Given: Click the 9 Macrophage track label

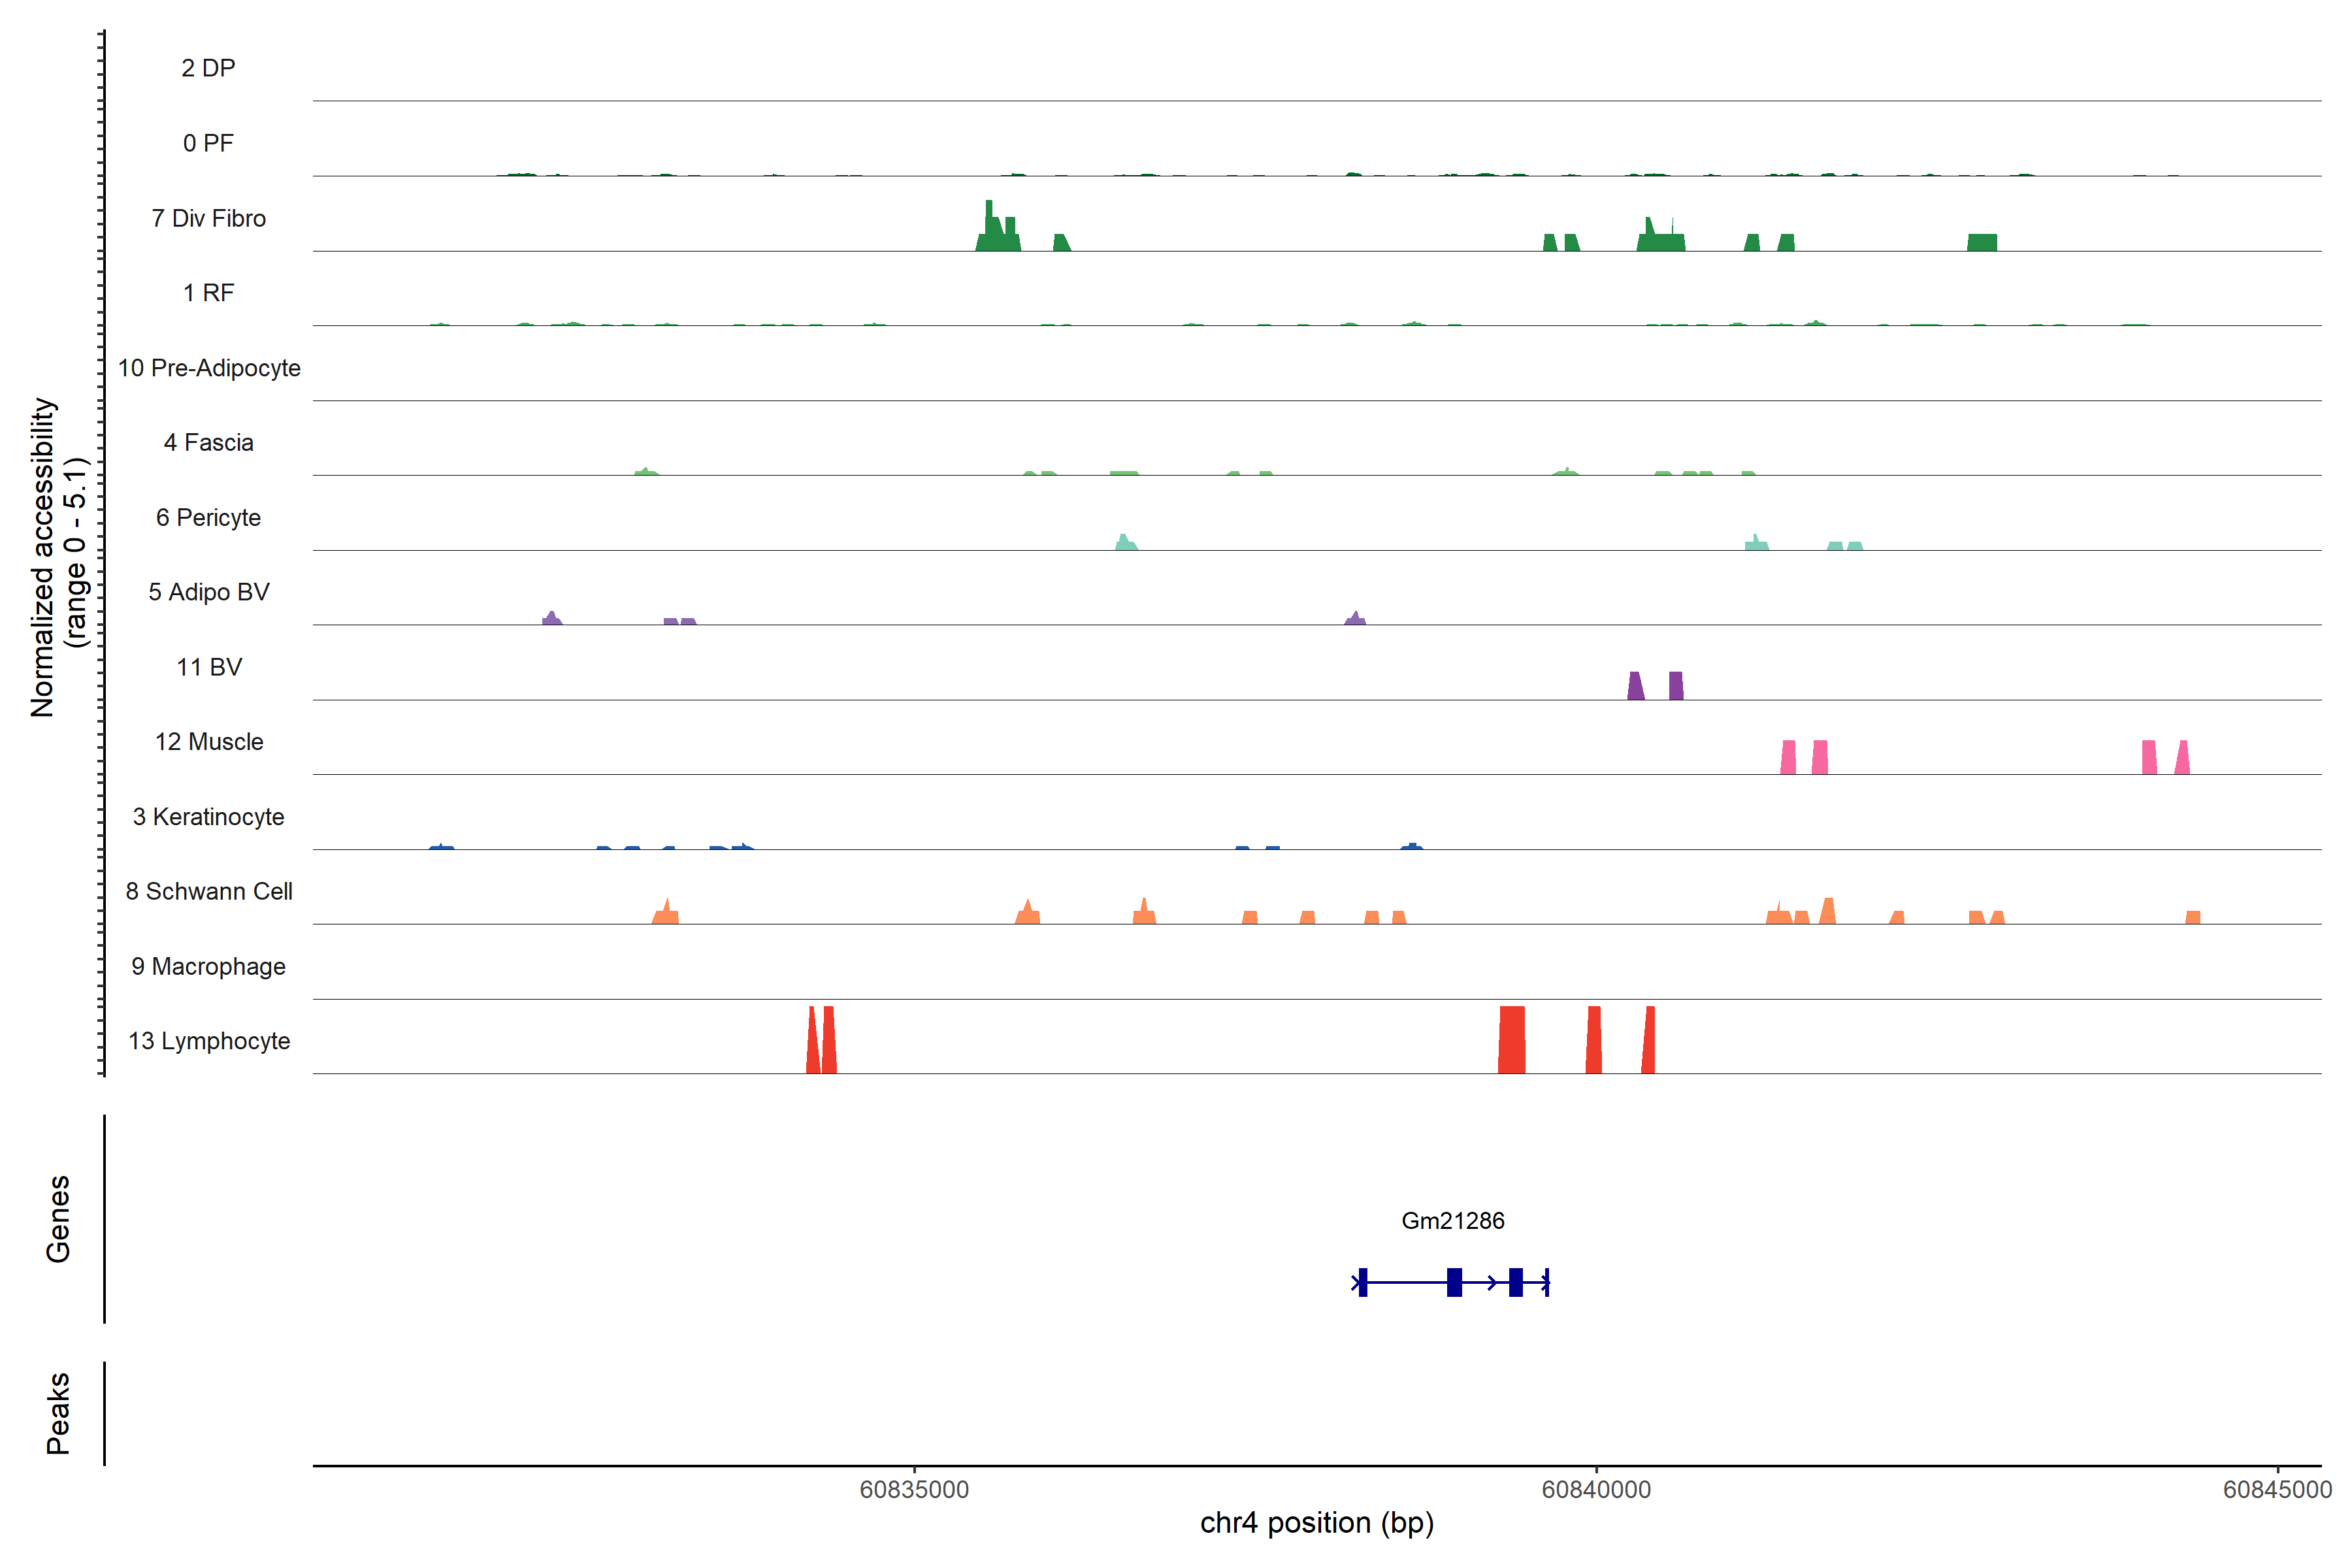Looking at the screenshot, I should (x=208, y=966).
